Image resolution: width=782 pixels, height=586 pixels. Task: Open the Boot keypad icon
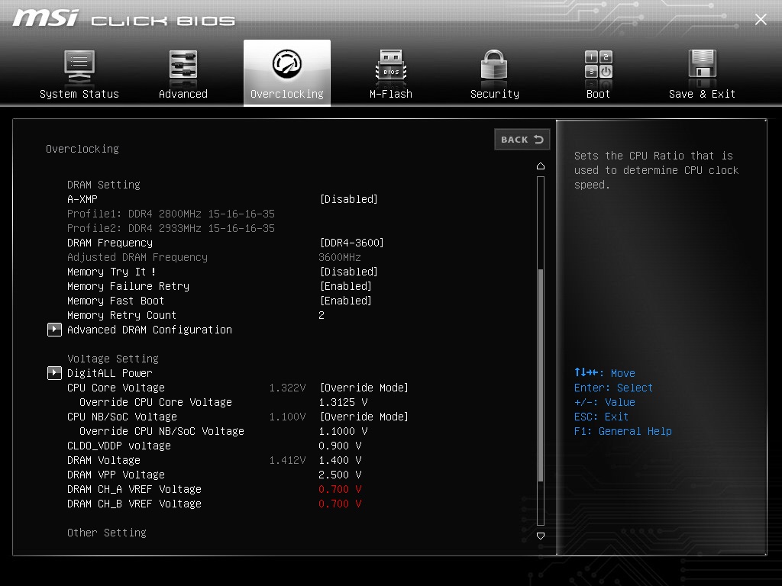pos(599,65)
